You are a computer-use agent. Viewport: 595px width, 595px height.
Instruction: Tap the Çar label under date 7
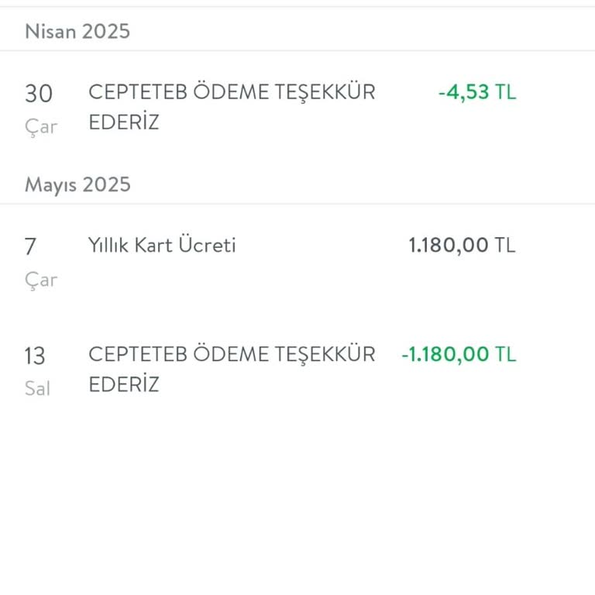[x=40, y=280]
